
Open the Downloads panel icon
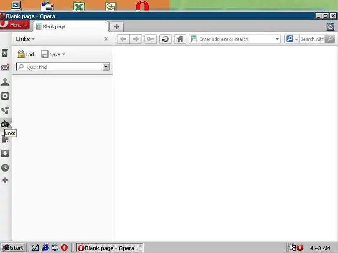[x=5, y=153]
